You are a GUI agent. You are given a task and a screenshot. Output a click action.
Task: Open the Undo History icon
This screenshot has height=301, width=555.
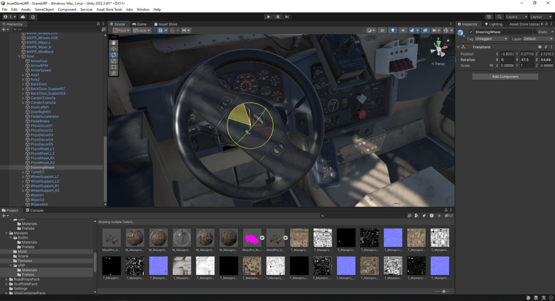point(489,17)
